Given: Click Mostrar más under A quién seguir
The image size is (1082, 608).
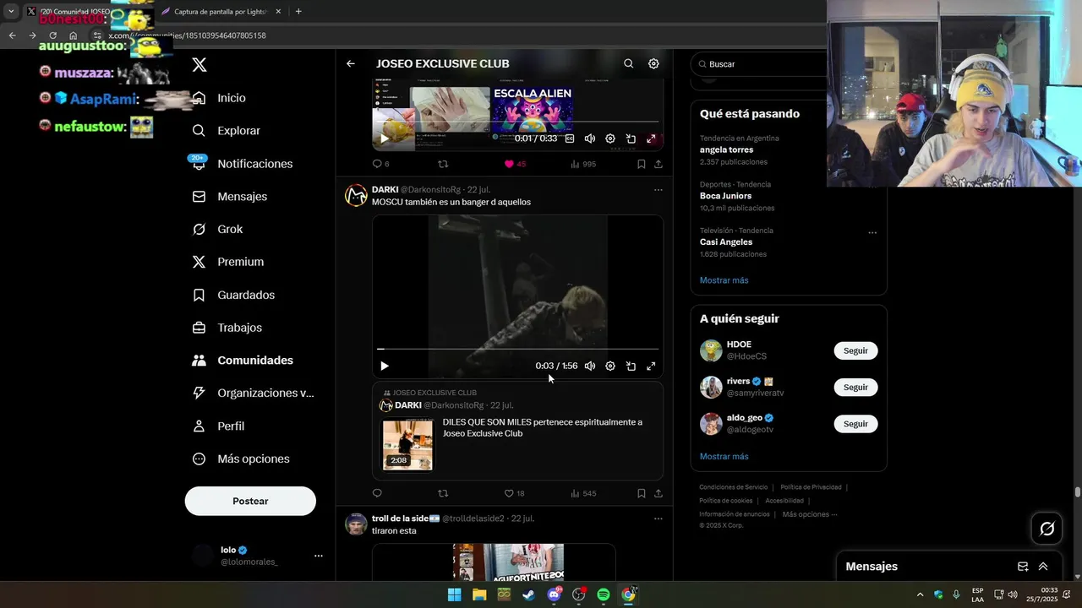Looking at the screenshot, I should (x=724, y=456).
